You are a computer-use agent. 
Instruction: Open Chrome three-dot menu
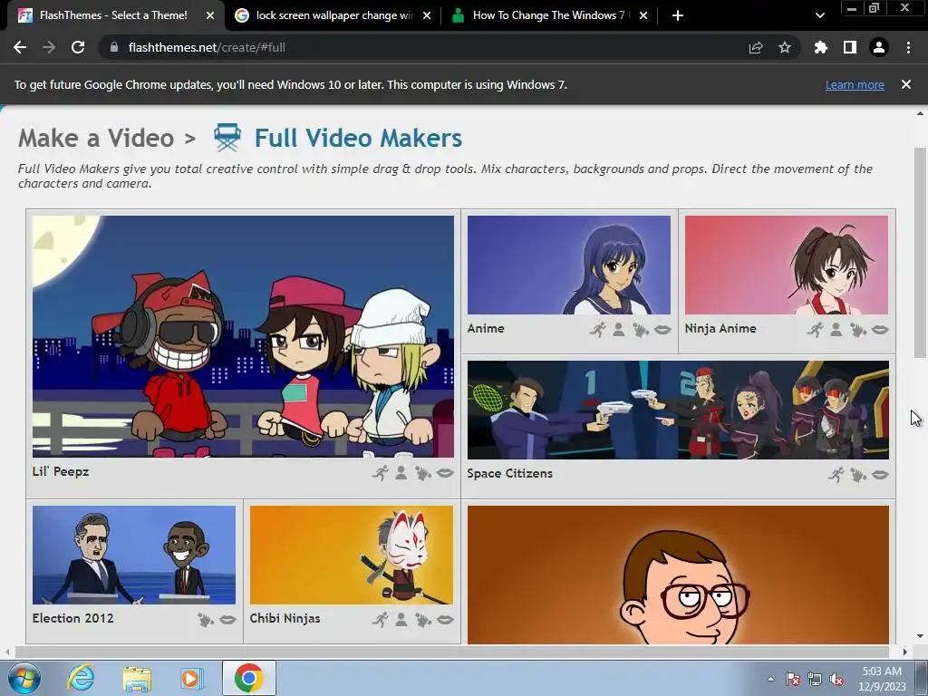908,47
